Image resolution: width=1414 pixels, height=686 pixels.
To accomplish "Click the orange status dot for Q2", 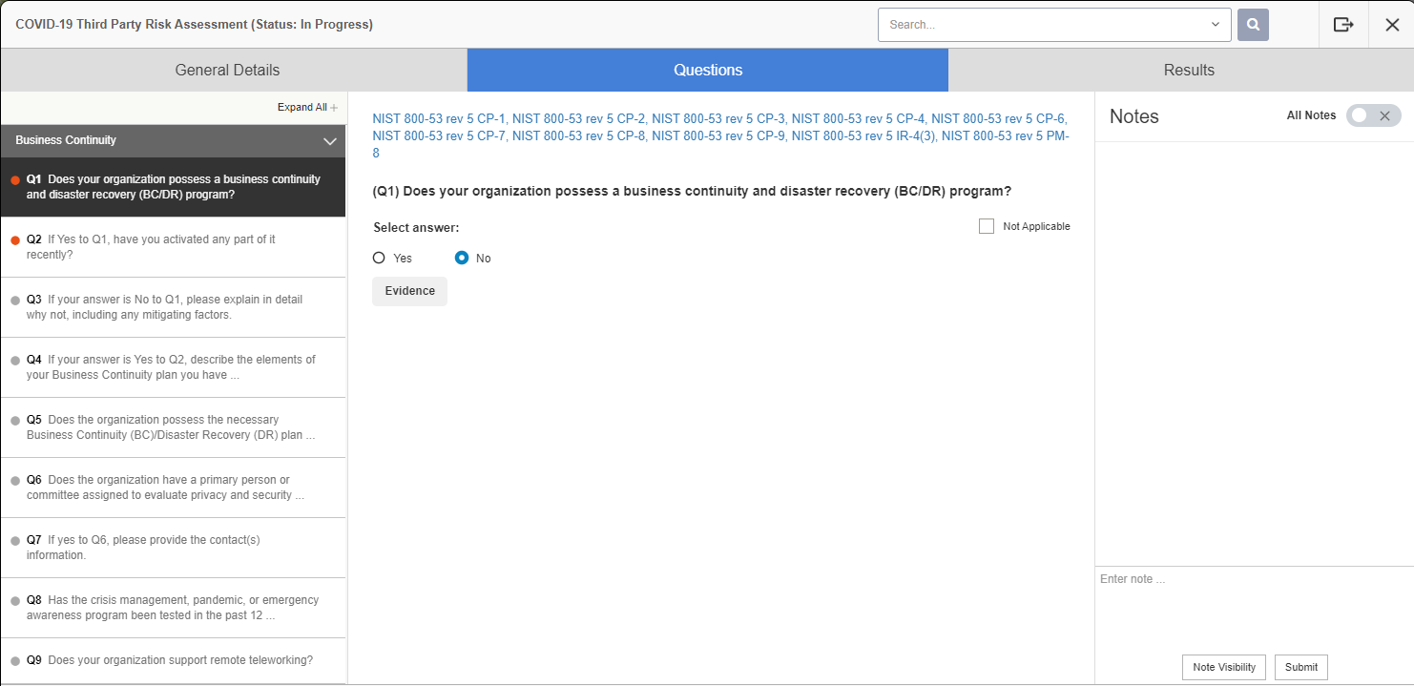I will pos(15,240).
